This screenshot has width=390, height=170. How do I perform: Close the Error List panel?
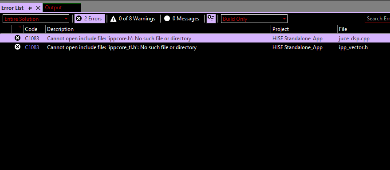tap(38, 8)
